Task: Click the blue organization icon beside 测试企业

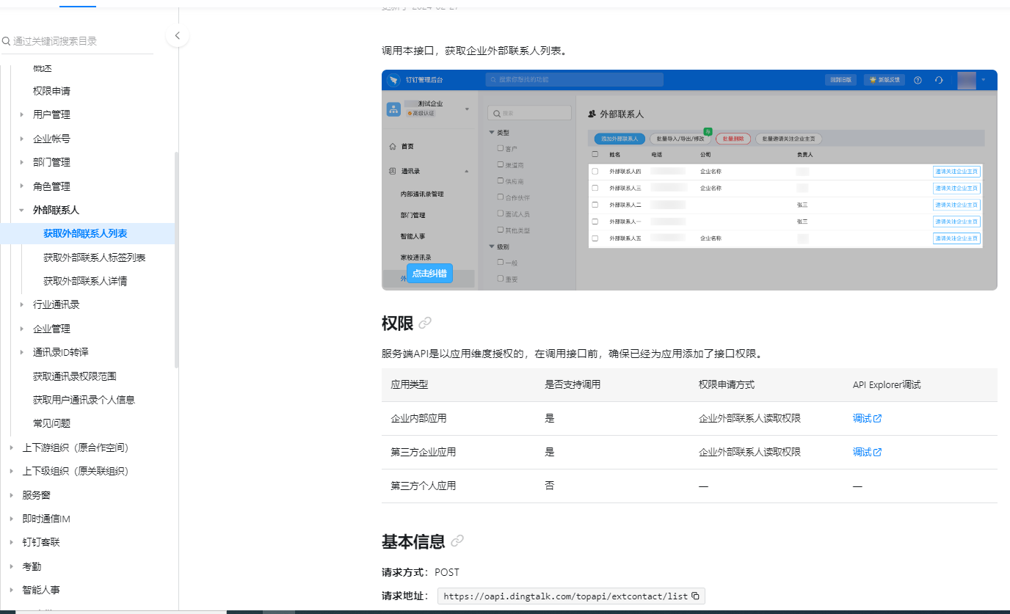Action: coord(393,109)
